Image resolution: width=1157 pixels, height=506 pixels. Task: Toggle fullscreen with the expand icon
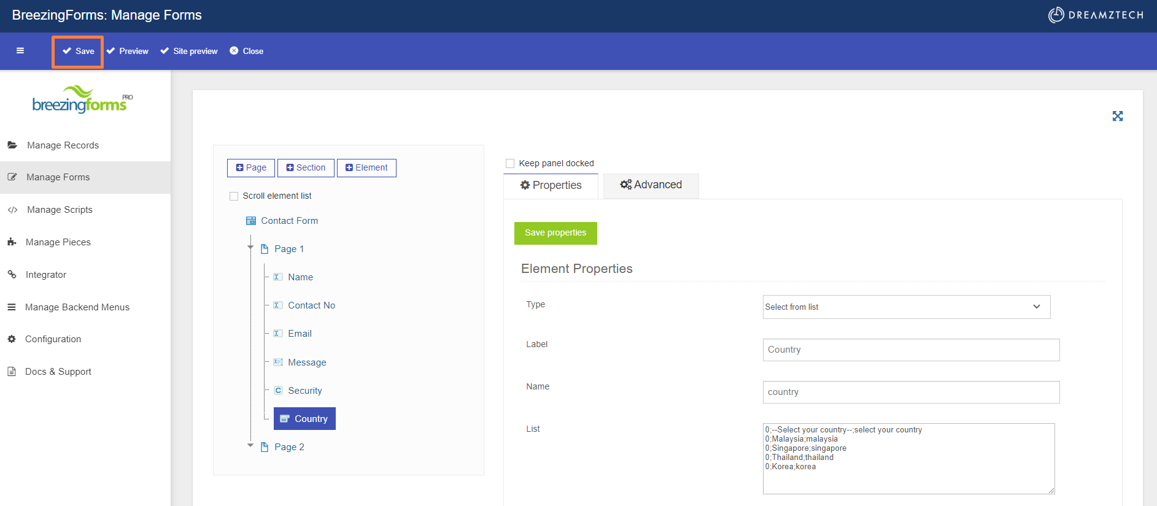[x=1118, y=116]
